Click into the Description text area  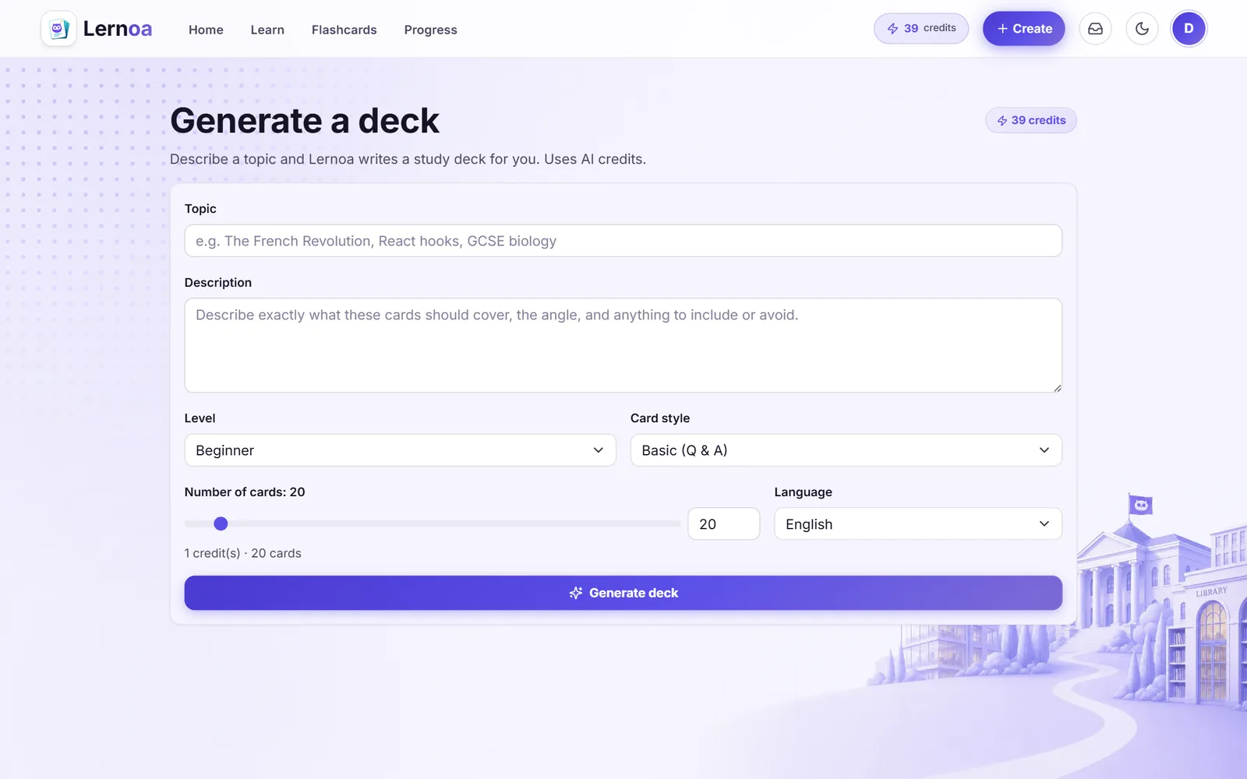(623, 345)
